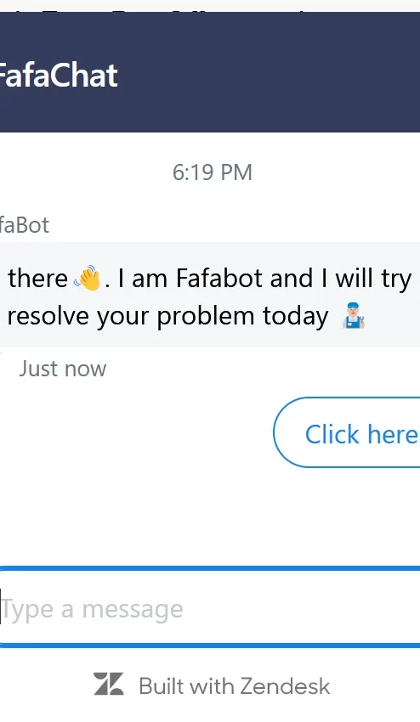Click the text resolve your problem today
This screenshot has height=722, width=420.
(167, 316)
